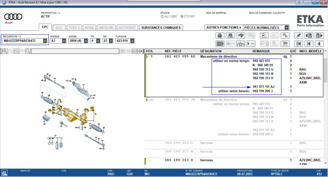The height and width of the screenshot is (177, 328).
Task: Toggle the 3D view button
Action: point(122,51)
